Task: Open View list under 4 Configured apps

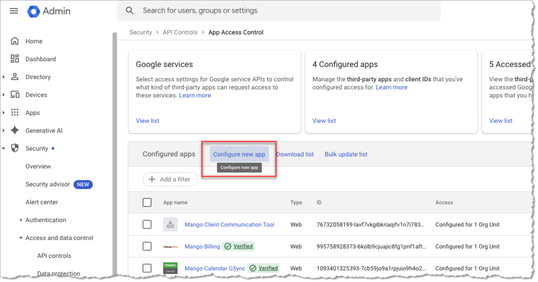Action: [x=324, y=121]
